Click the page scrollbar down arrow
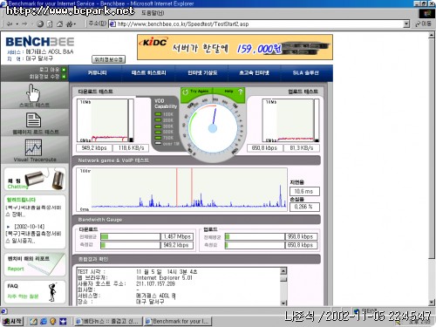 [432, 303]
